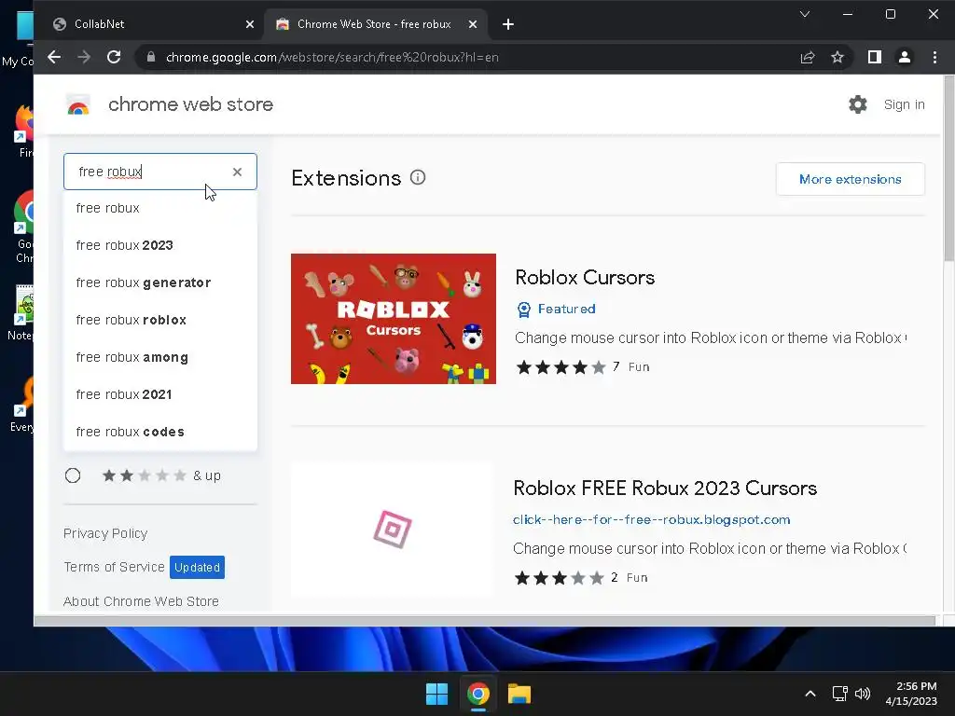This screenshot has width=955, height=716.
Task: Choose suggestion 'free robux 2021'
Action: pos(160,394)
